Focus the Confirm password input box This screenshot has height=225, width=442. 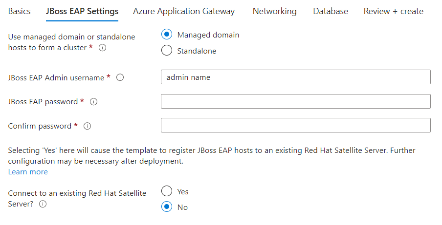pyautogui.click(x=296, y=125)
